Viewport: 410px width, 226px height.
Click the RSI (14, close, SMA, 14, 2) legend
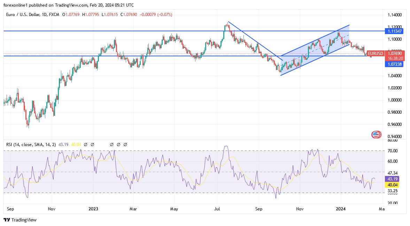pos(31,144)
